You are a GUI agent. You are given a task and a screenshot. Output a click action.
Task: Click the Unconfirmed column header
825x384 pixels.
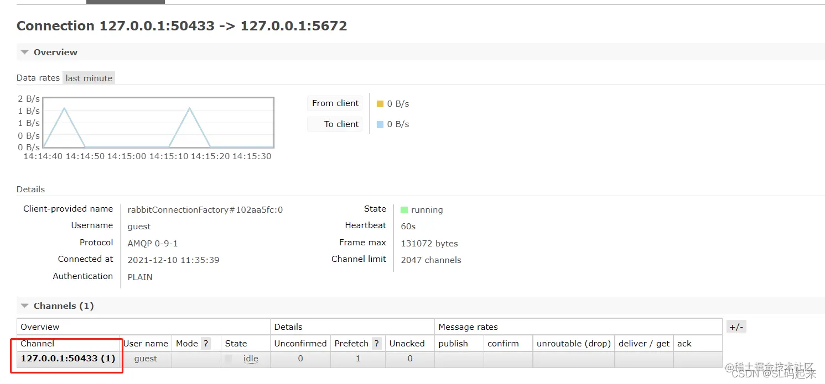point(300,343)
